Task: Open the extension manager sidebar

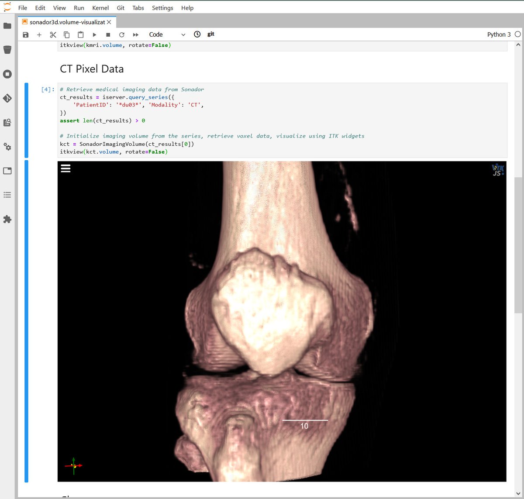Action: 7,220
